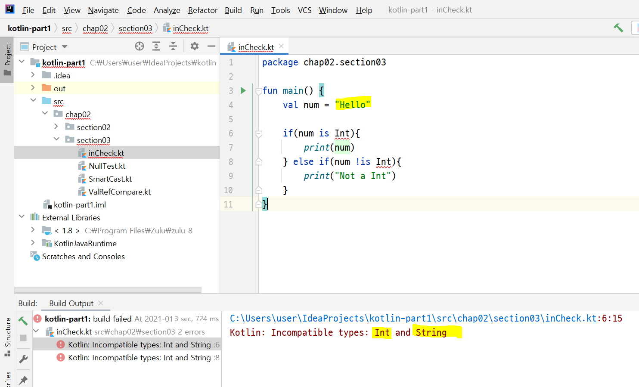Image resolution: width=639 pixels, height=387 pixels.
Task: Hide the Project panel with minus icon
Action: coord(211,46)
